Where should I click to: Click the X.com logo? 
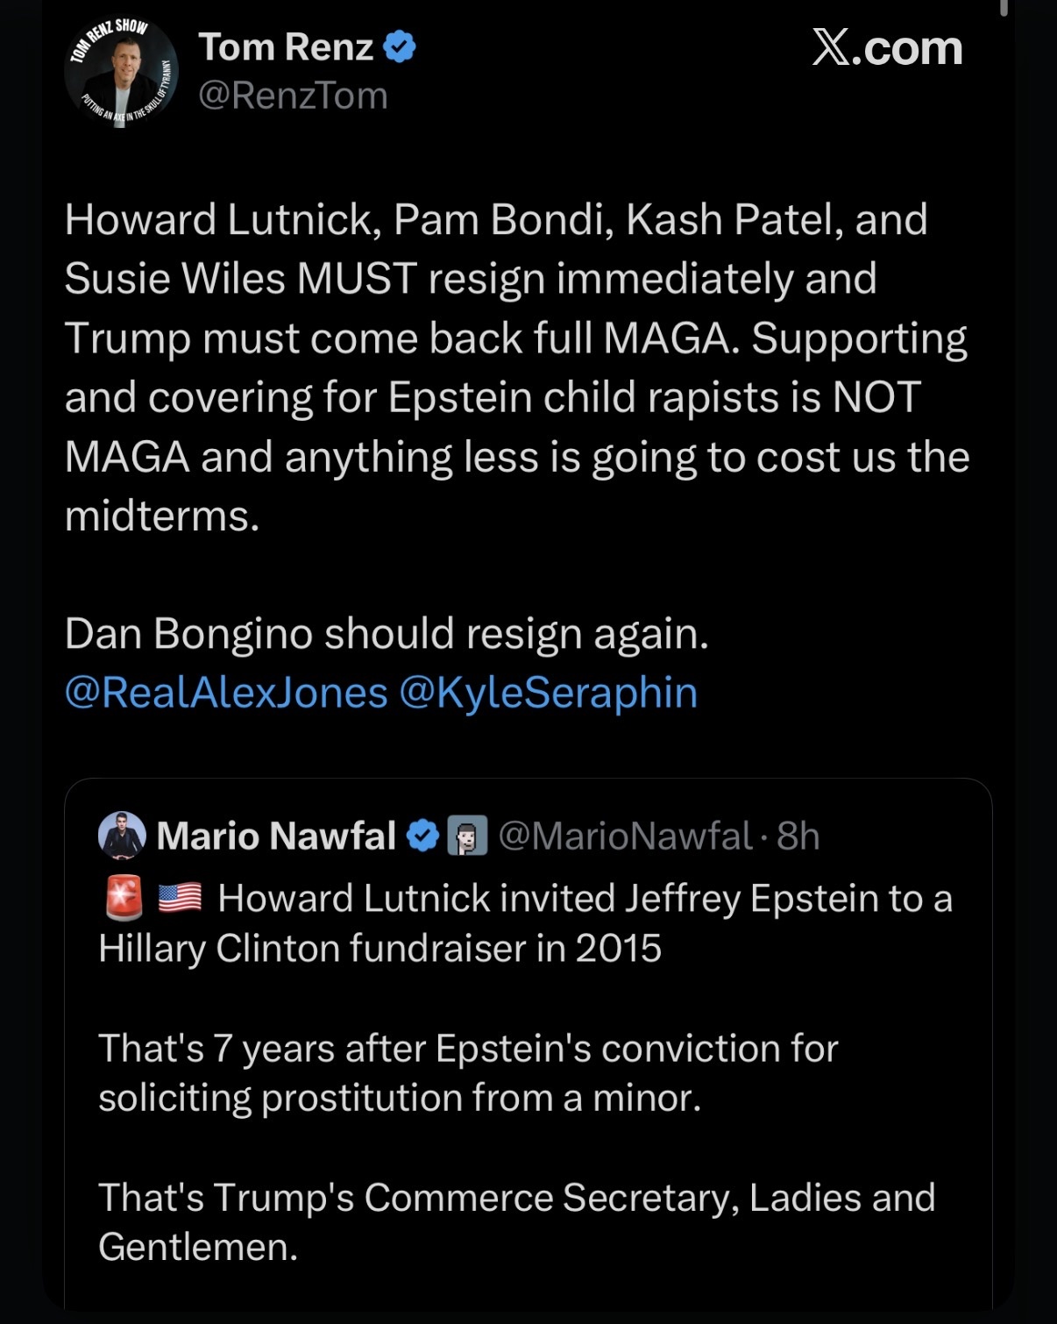click(x=887, y=48)
